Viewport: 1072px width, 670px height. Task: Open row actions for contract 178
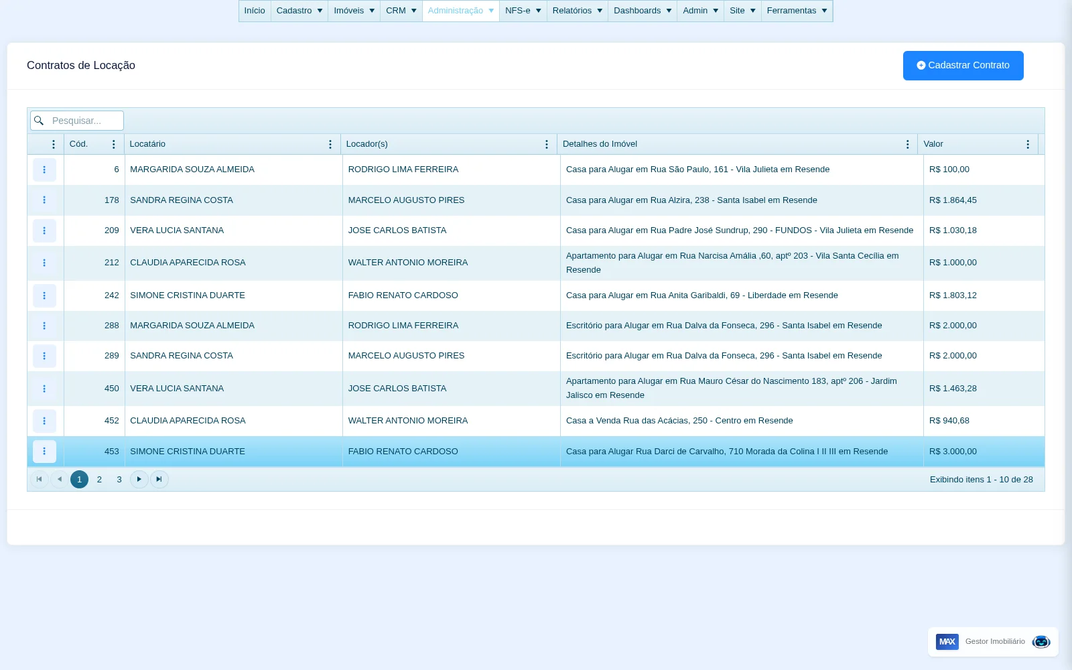coord(44,200)
